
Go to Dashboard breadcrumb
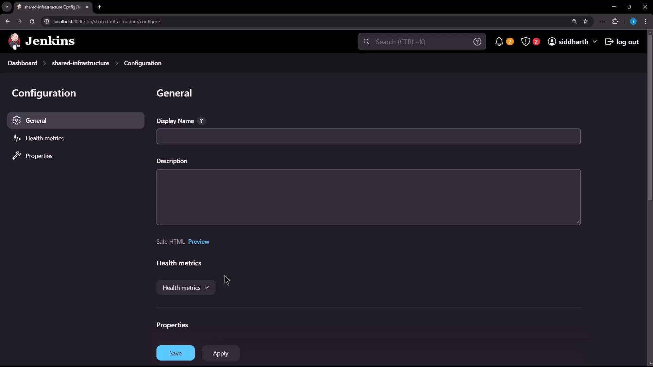point(22,63)
